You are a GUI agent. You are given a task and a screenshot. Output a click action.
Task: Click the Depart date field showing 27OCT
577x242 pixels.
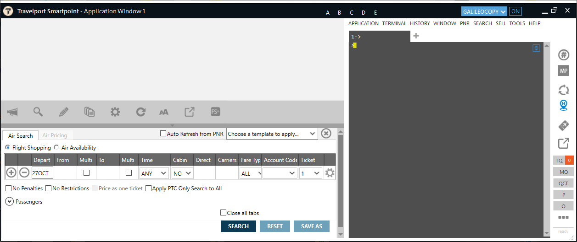[x=42, y=173]
